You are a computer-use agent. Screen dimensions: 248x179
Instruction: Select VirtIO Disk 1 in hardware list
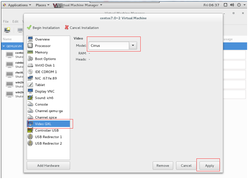pyautogui.click(x=48, y=65)
